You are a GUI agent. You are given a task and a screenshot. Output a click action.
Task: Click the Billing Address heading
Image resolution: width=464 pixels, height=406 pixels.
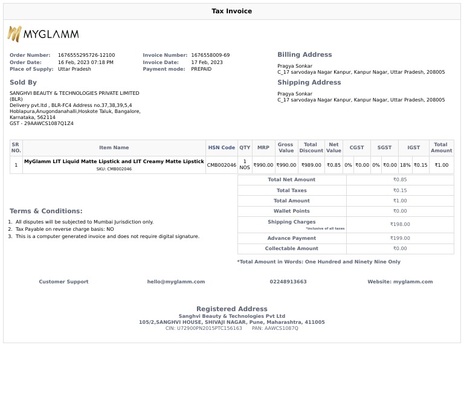point(304,55)
